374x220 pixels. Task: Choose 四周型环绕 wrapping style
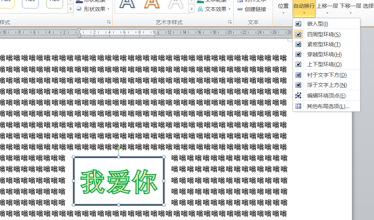[324, 35]
